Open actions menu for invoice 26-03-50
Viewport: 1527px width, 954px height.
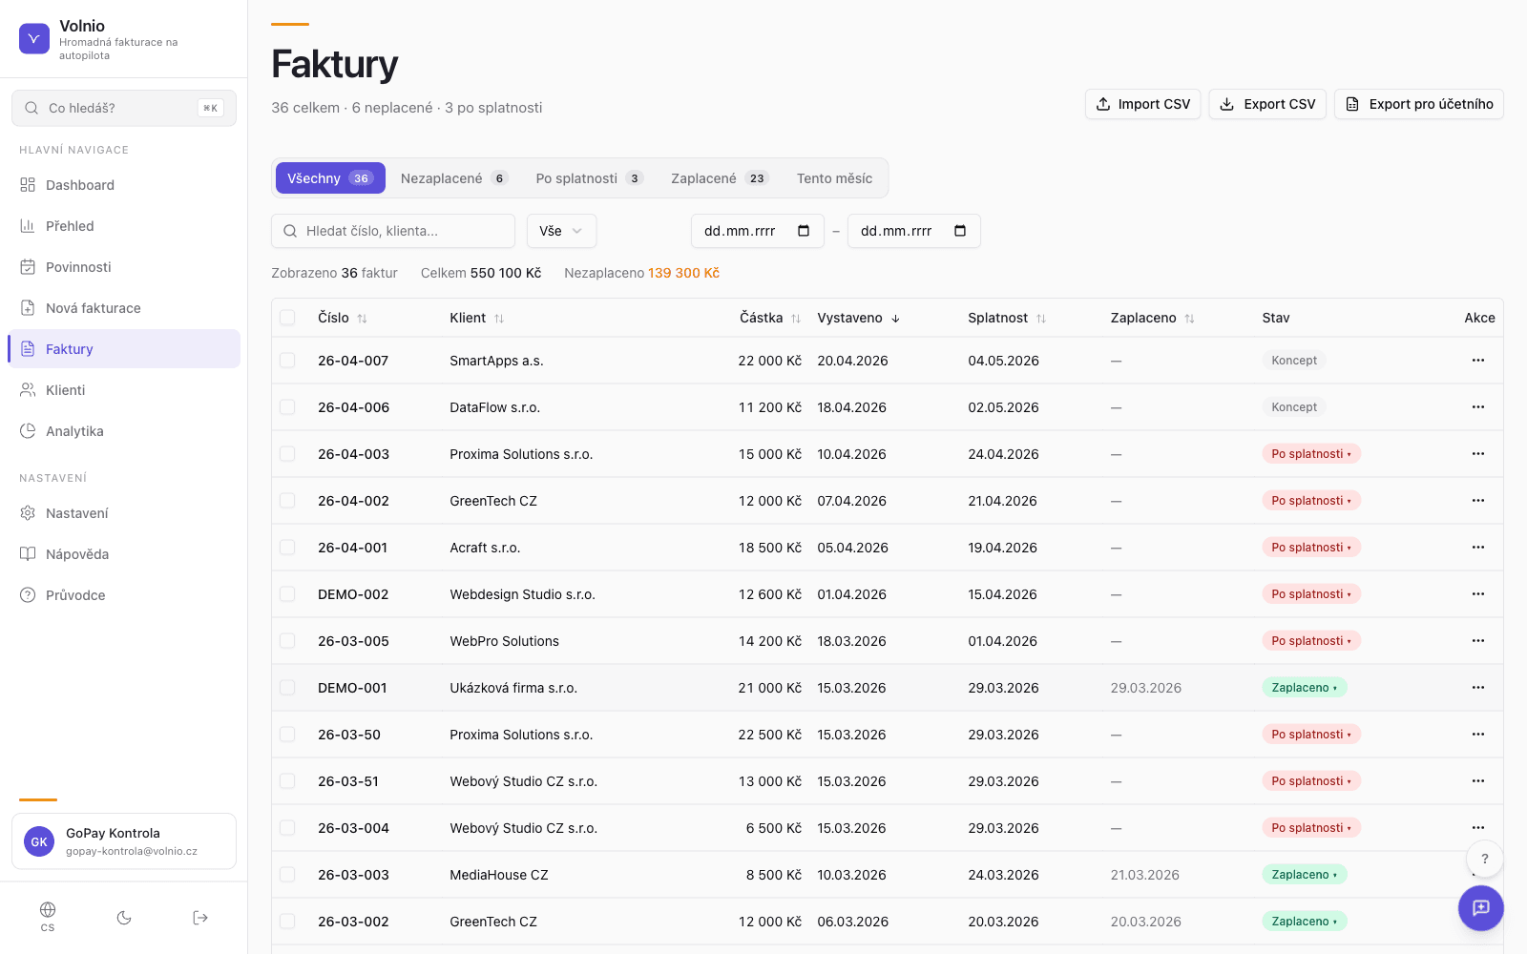click(1478, 735)
